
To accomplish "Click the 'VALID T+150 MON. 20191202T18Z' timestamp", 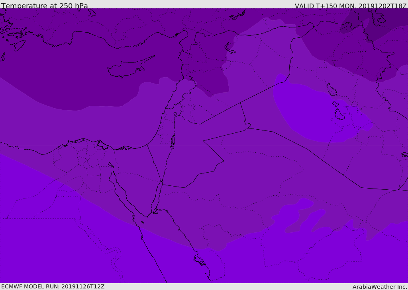I will (x=351, y=6).
